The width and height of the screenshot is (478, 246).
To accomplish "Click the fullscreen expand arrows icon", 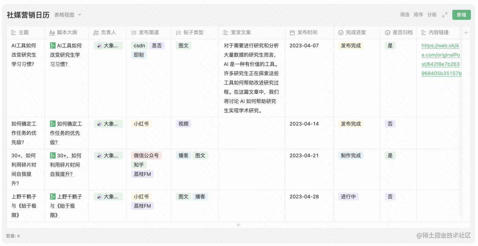I will click(445, 15).
